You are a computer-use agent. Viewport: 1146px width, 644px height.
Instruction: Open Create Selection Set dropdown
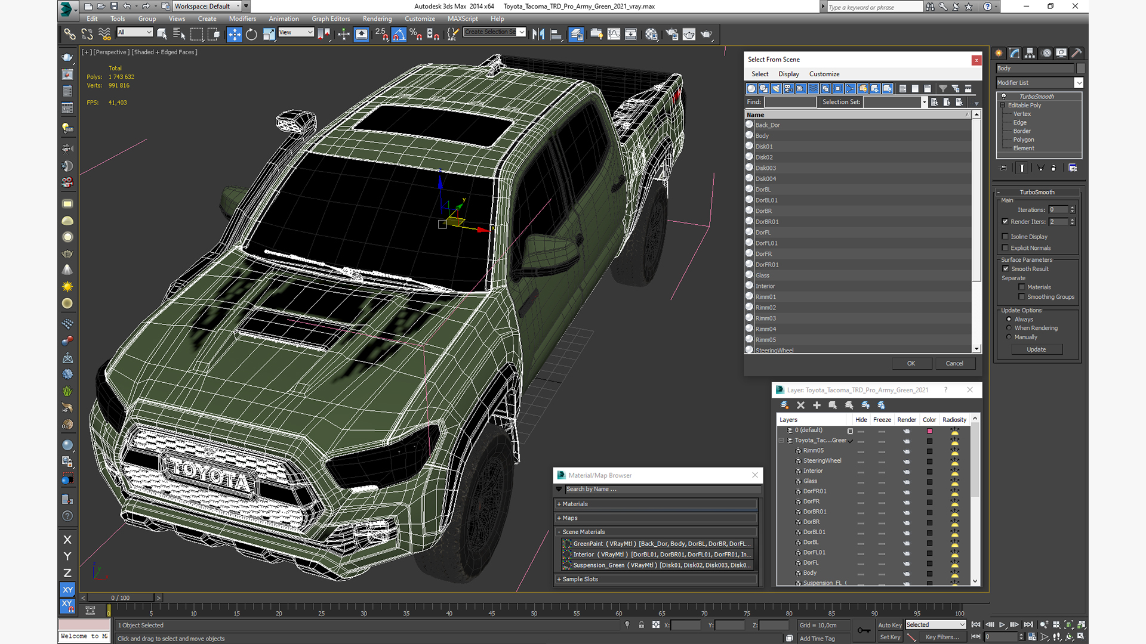(x=495, y=32)
